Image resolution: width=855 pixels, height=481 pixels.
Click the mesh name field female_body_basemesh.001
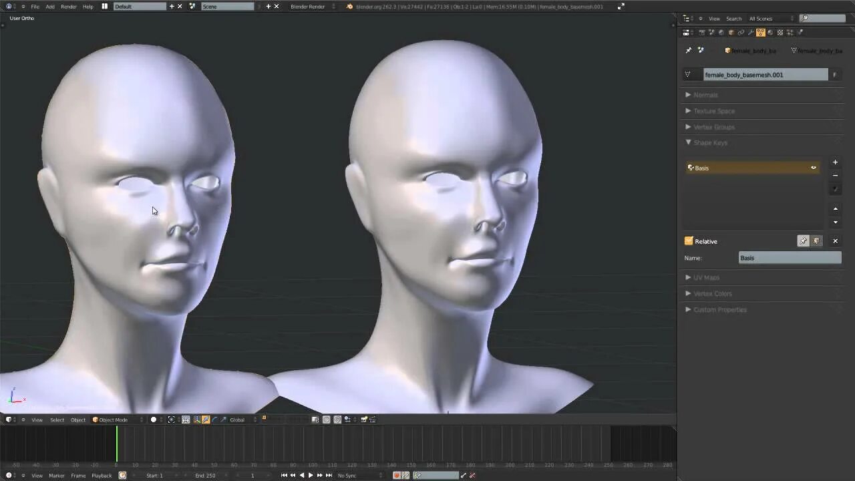pyautogui.click(x=765, y=75)
